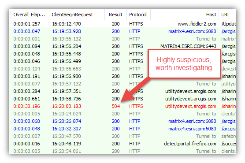
Task: Click Tunnel to host at 16:19:56.132
Action: point(206,39)
